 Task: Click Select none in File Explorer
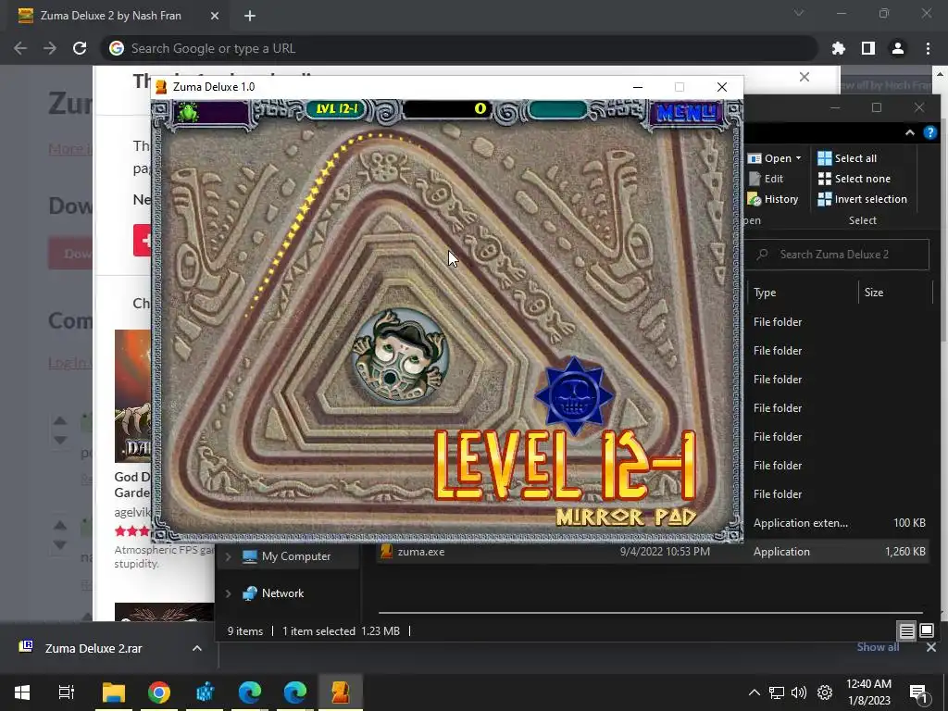854,179
